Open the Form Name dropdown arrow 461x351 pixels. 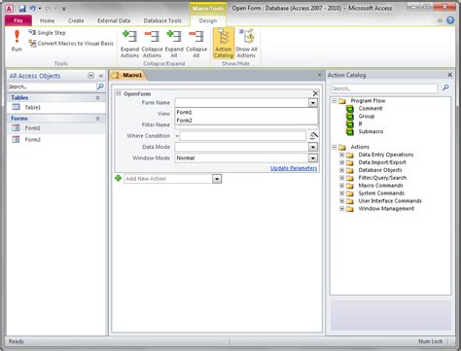click(313, 103)
